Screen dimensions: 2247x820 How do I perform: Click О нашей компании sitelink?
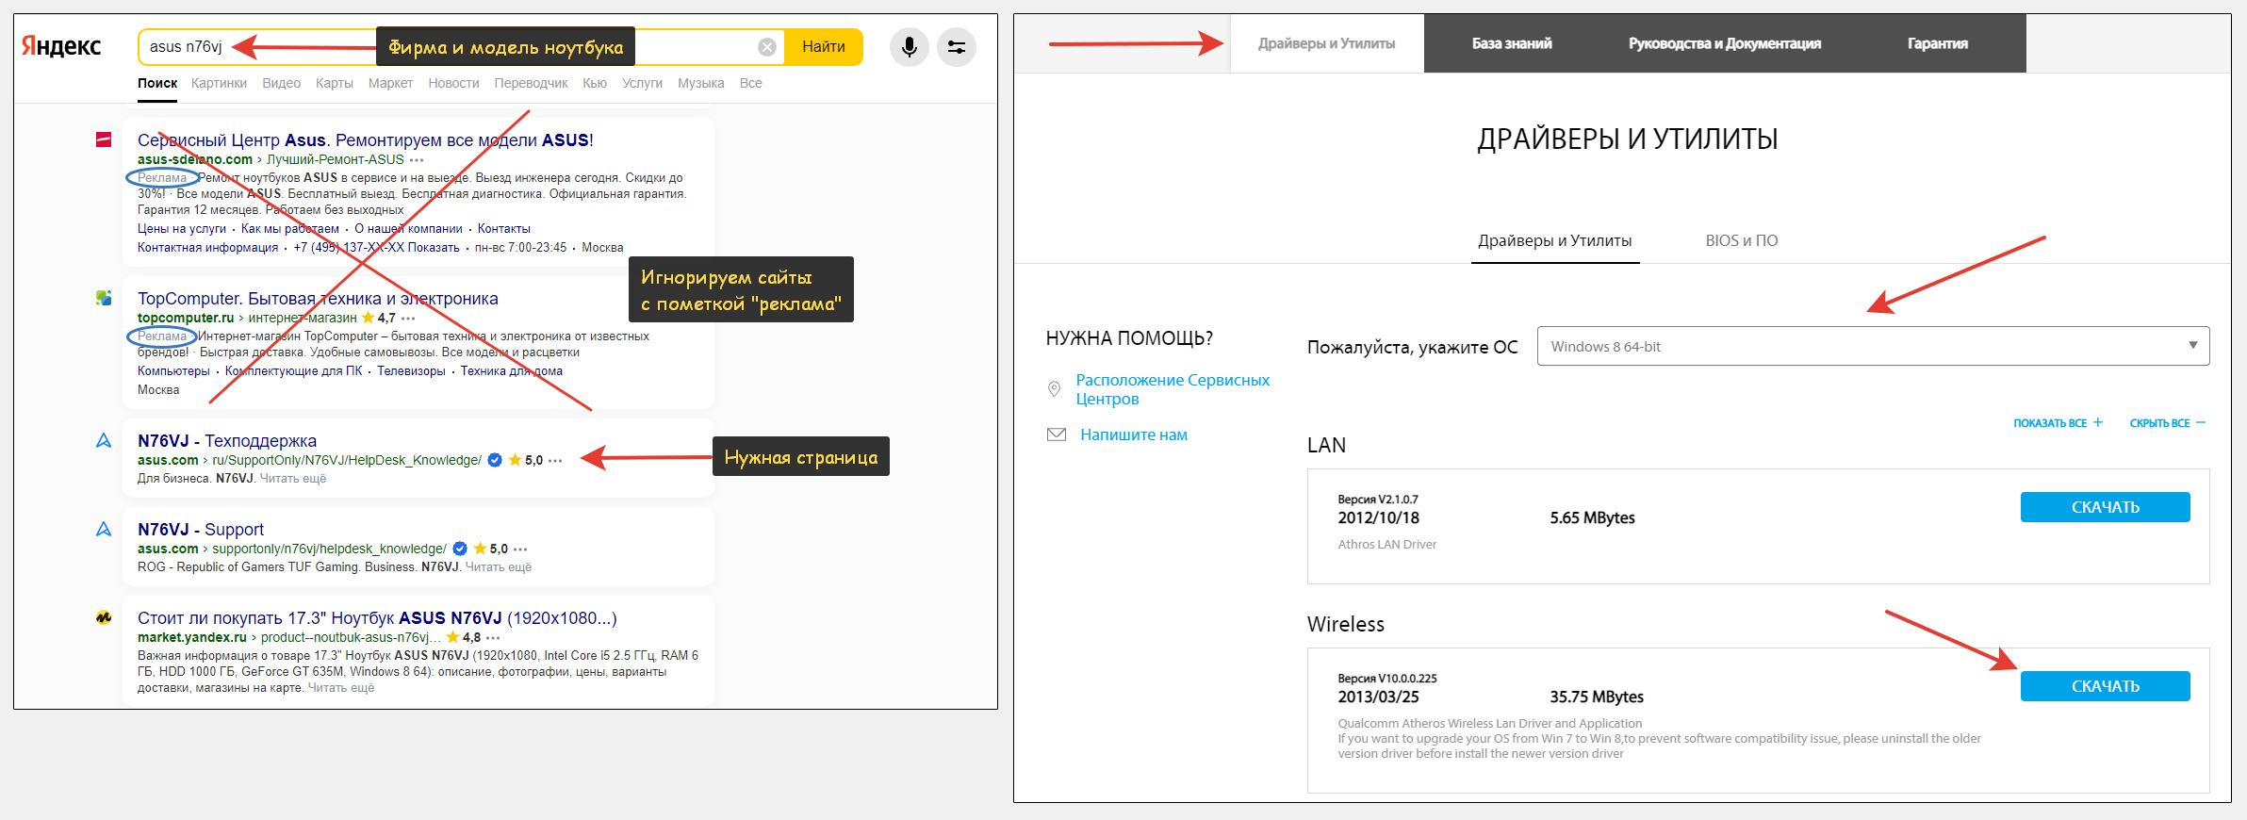(408, 229)
